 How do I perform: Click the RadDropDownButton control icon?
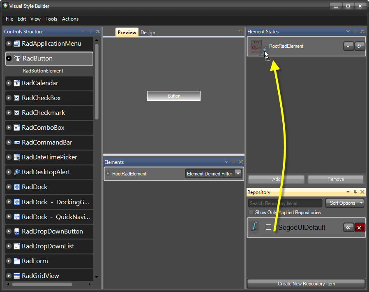[x=17, y=231]
